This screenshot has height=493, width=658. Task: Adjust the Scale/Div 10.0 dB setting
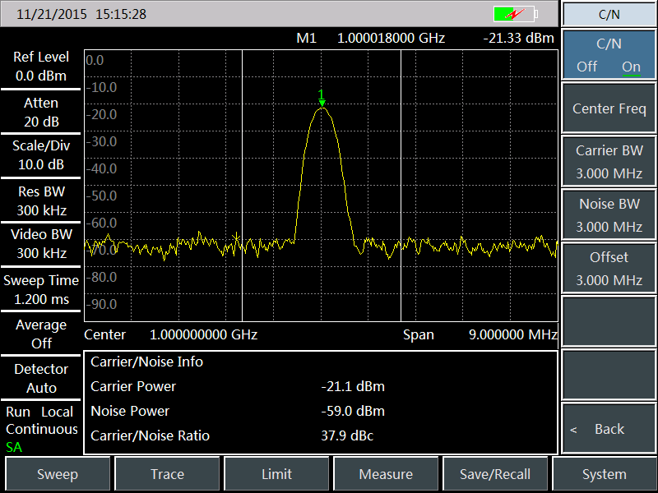coord(41,154)
